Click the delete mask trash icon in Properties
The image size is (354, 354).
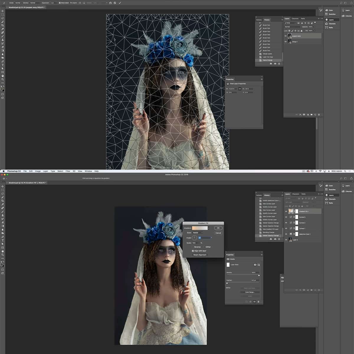pos(258,301)
